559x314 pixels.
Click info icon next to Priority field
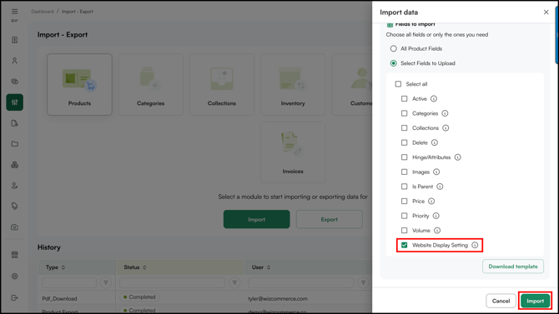coord(436,216)
